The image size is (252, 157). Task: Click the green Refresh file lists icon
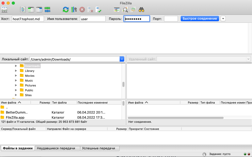(66, 10)
